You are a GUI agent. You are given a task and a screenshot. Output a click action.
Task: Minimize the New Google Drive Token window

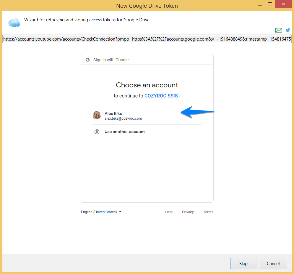click(260, 5)
